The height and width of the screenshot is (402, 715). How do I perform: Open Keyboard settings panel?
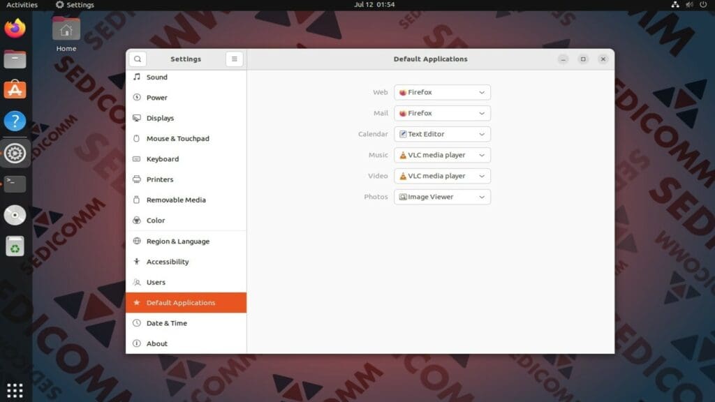[186, 158]
